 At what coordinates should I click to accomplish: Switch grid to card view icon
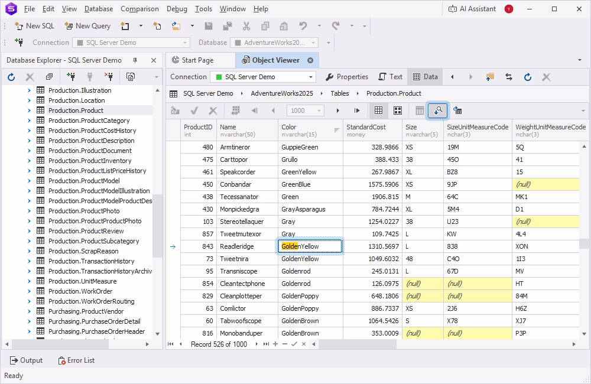tap(396, 110)
